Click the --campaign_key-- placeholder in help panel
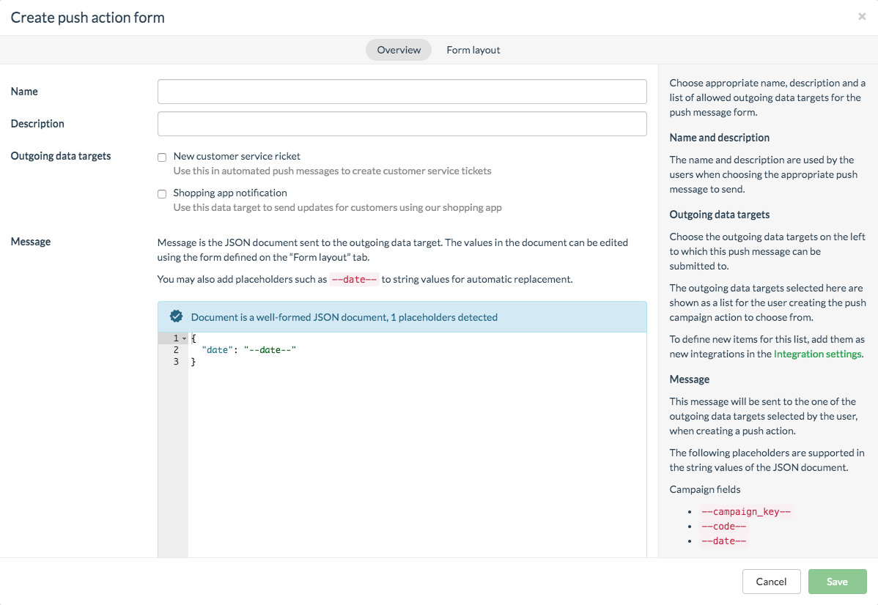Viewport: 878px width, 605px height. [x=746, y=512]
